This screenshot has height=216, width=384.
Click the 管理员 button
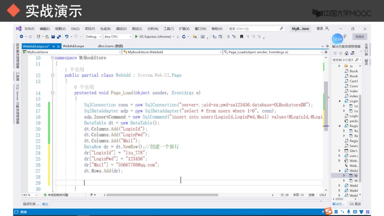359,37
